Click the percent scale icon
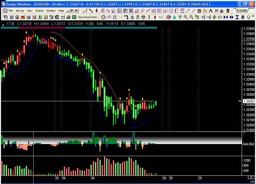This screenshot has height=184, width=256. pyautogui.click(x=203, y=17)
